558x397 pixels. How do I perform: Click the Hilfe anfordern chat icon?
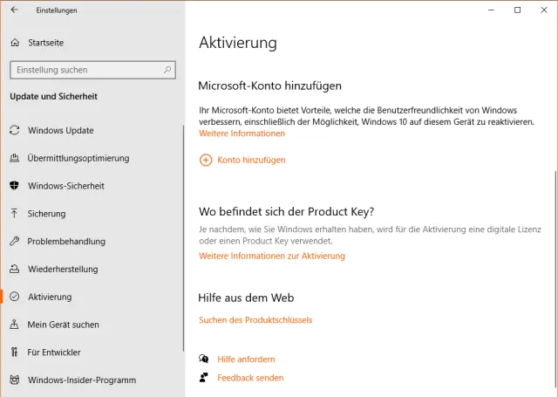[x=204, y=359]
